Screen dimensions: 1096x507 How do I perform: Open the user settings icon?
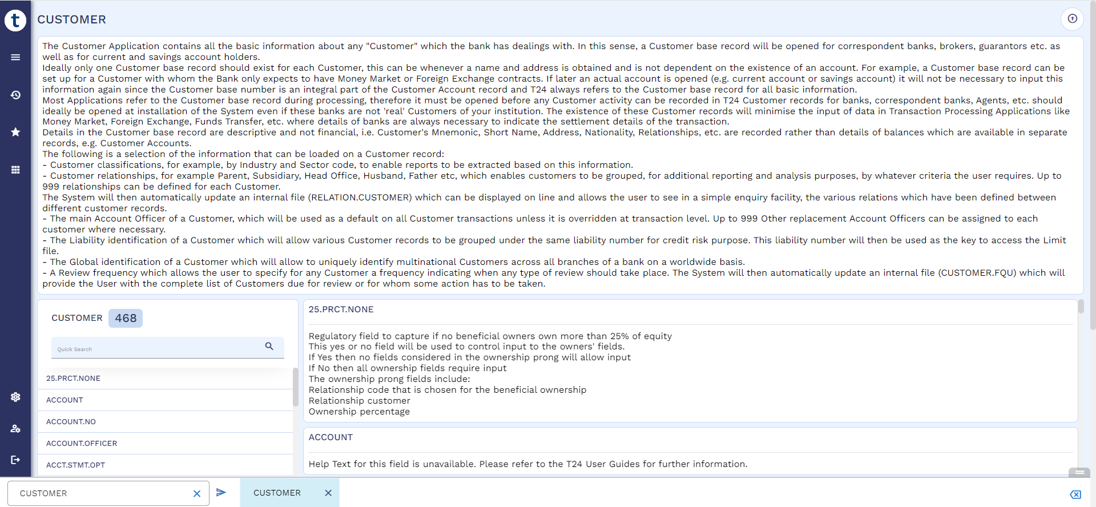(x=15, y=428)
